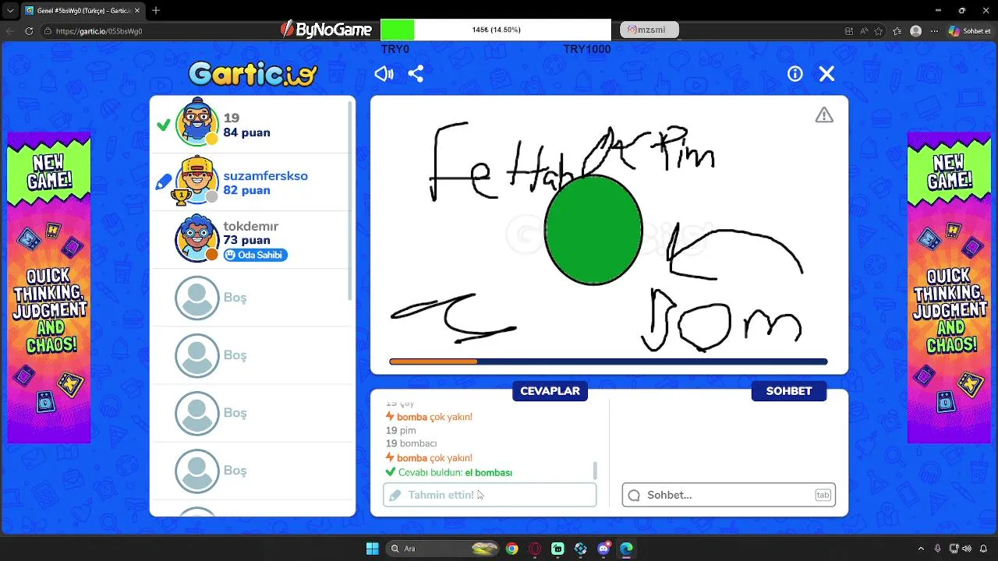Click the Tahmin ettin answer field
The width and height of the screenshot is (998, 561).
490,495
